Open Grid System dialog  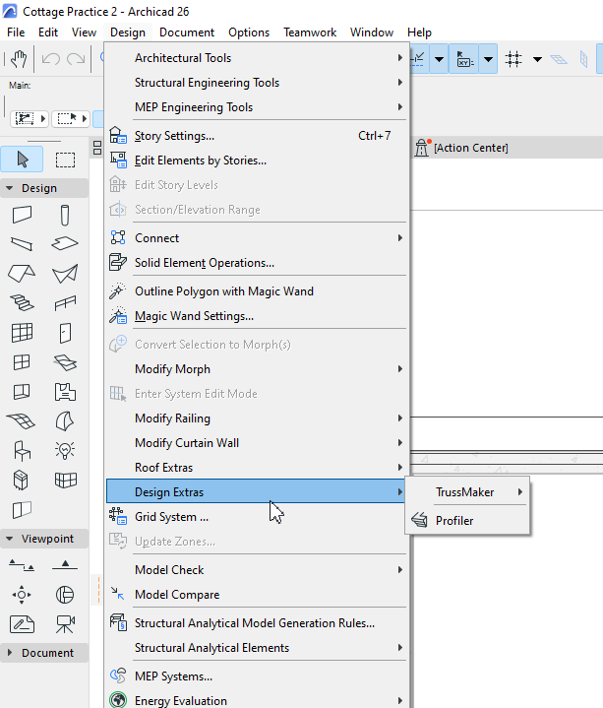(257, 517)
